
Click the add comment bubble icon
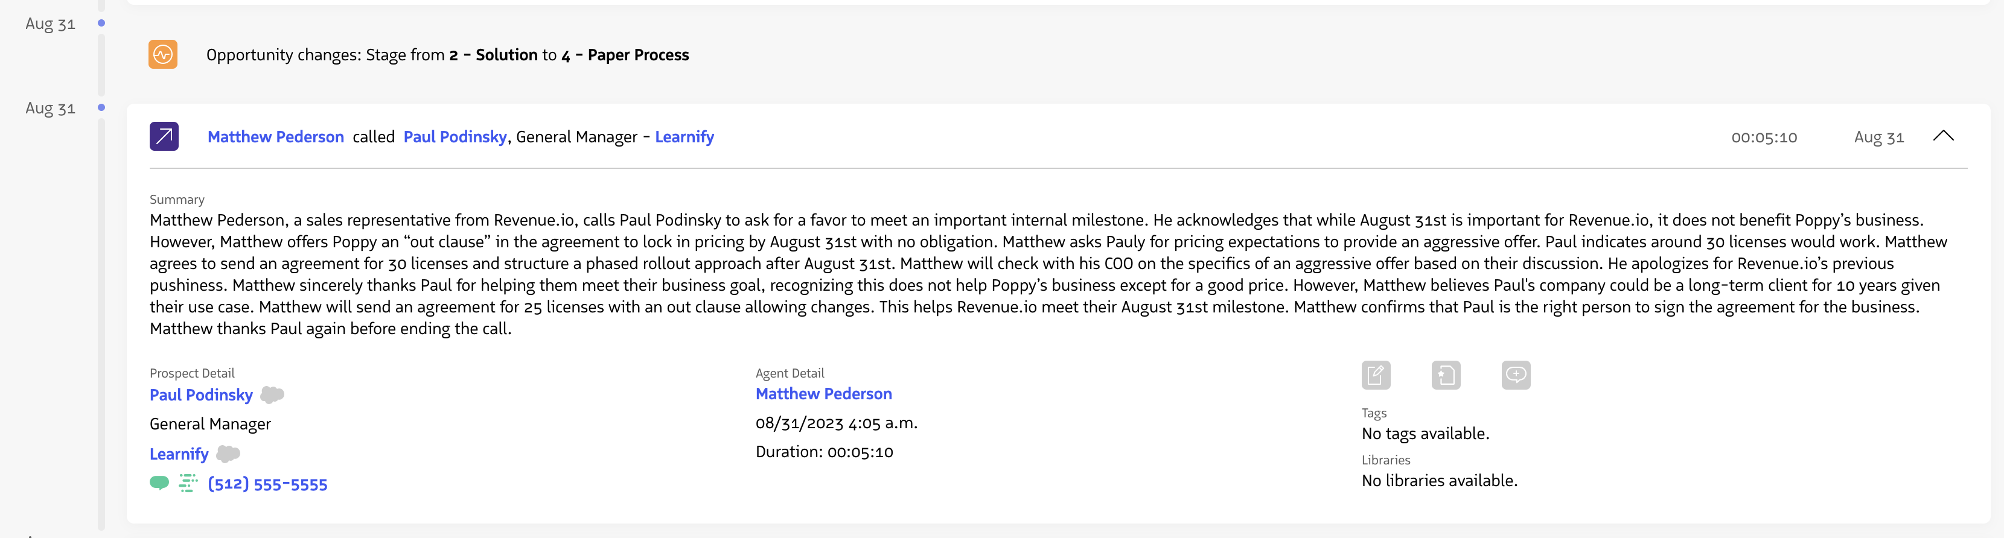[x=1516, y=376]
